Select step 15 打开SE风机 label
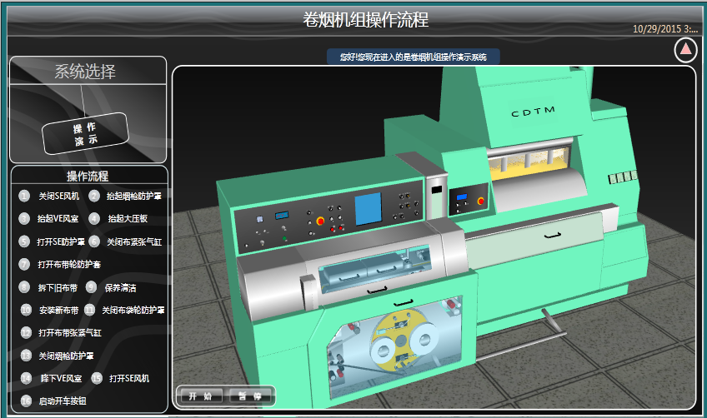Image resolution: width=707 pixels, height=418 pixels. point(128,378)
